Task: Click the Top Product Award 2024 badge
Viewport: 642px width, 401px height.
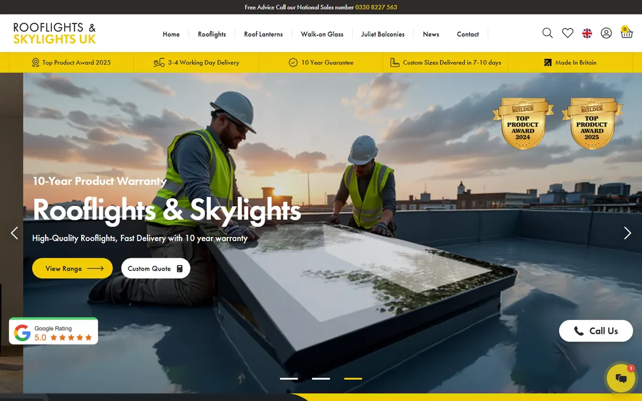Action: click(523, 124)
